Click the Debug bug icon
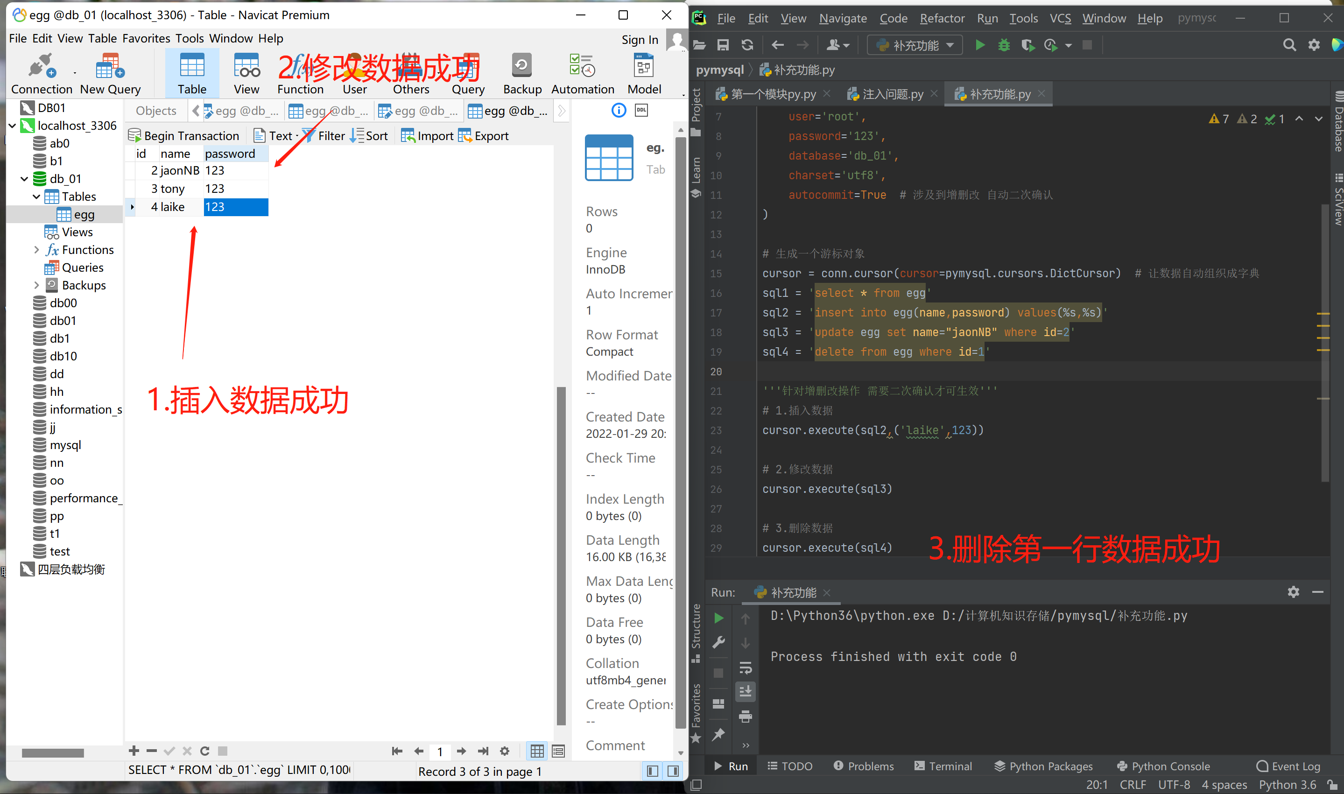 pos(1004,45)
